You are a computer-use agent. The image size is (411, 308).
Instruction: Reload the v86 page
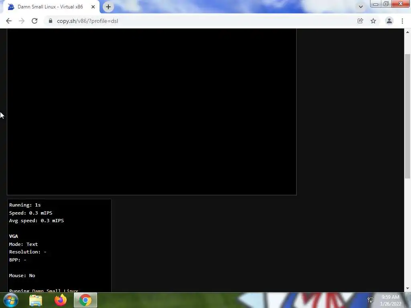click(x=35, y=21)
